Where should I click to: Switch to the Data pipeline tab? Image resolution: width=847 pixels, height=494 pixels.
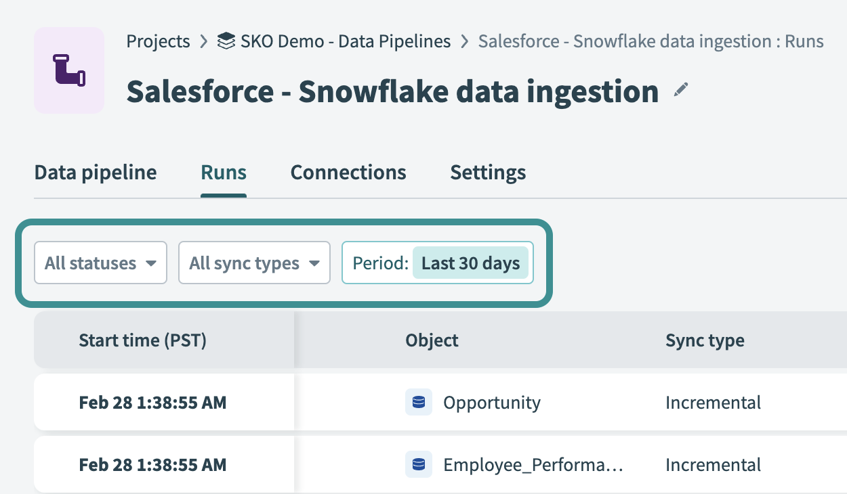96,173
